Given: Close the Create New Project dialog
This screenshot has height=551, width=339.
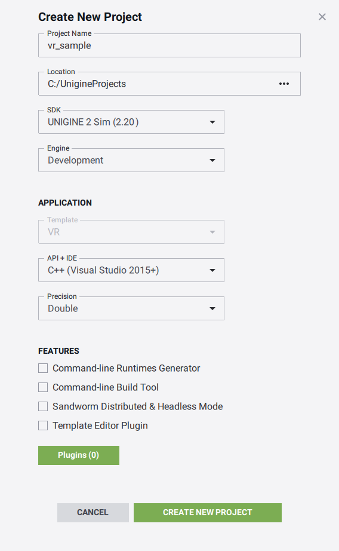Looking at the screenshot, I should click(x=322, y=17).
